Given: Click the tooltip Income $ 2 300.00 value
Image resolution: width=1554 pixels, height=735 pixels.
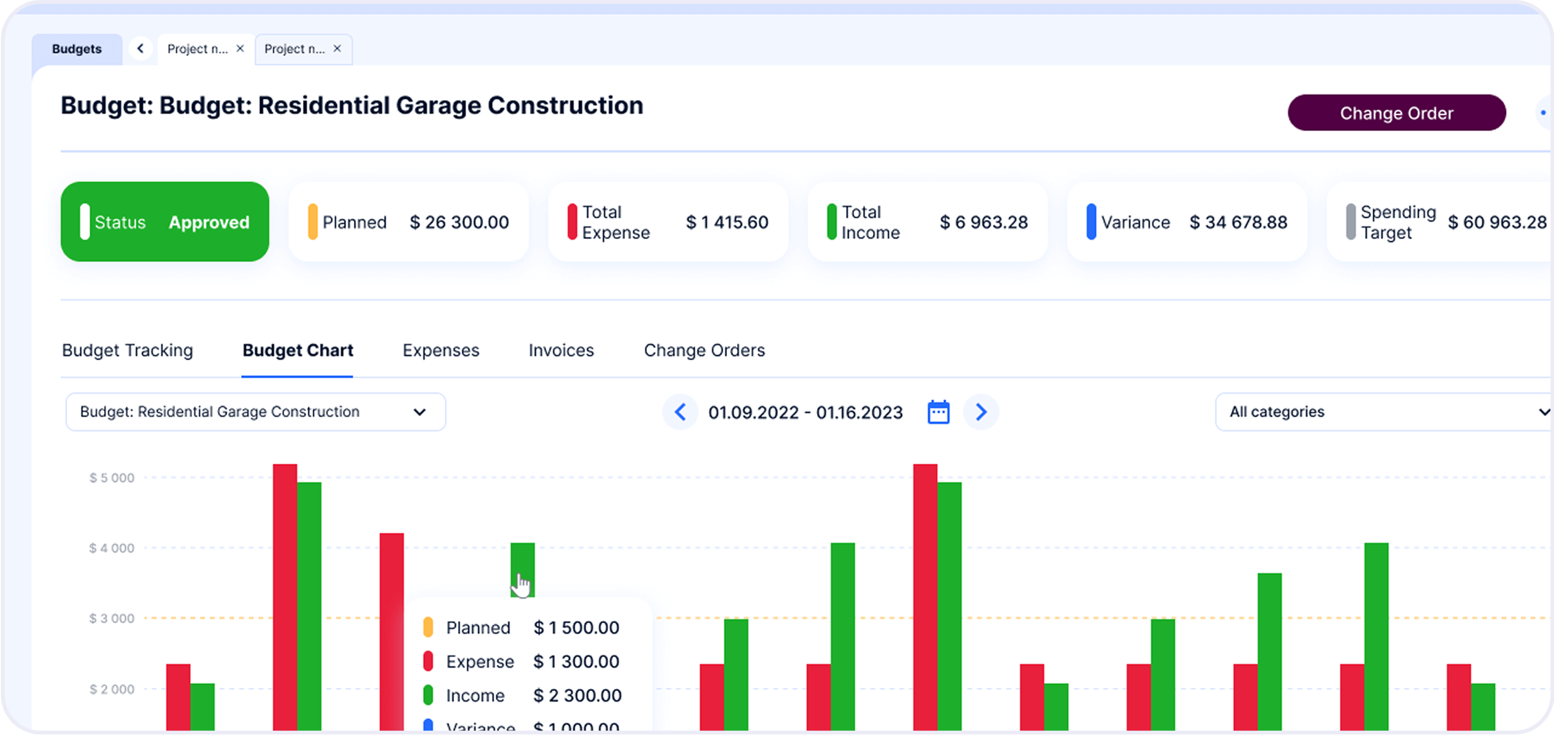Looking at the screenshot, I should pos(577,695).
